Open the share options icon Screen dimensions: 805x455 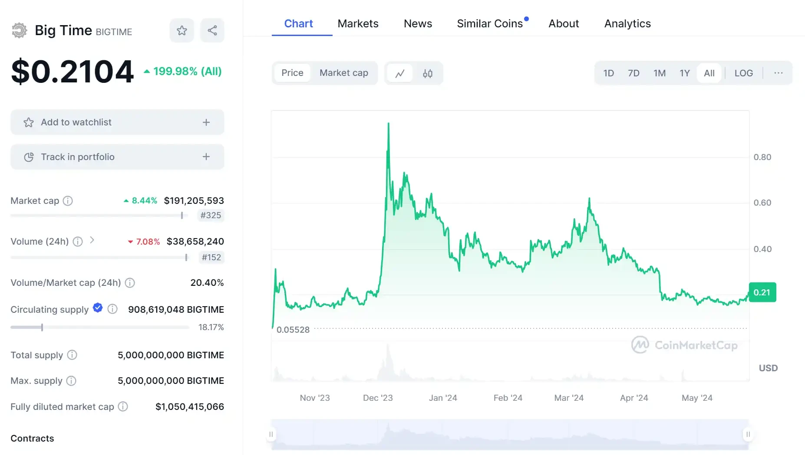(212, 30)
